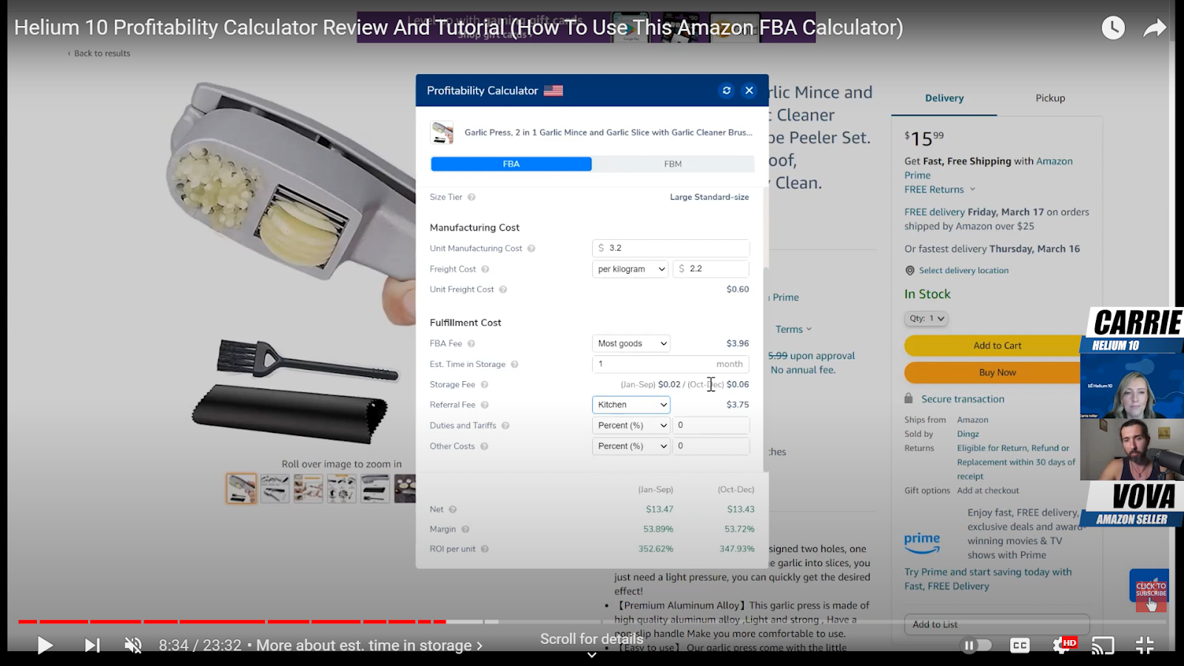This screenshot has height=666, width=1184.
Task: Select the Pickup tab
Action: (x=1050, y=98)
